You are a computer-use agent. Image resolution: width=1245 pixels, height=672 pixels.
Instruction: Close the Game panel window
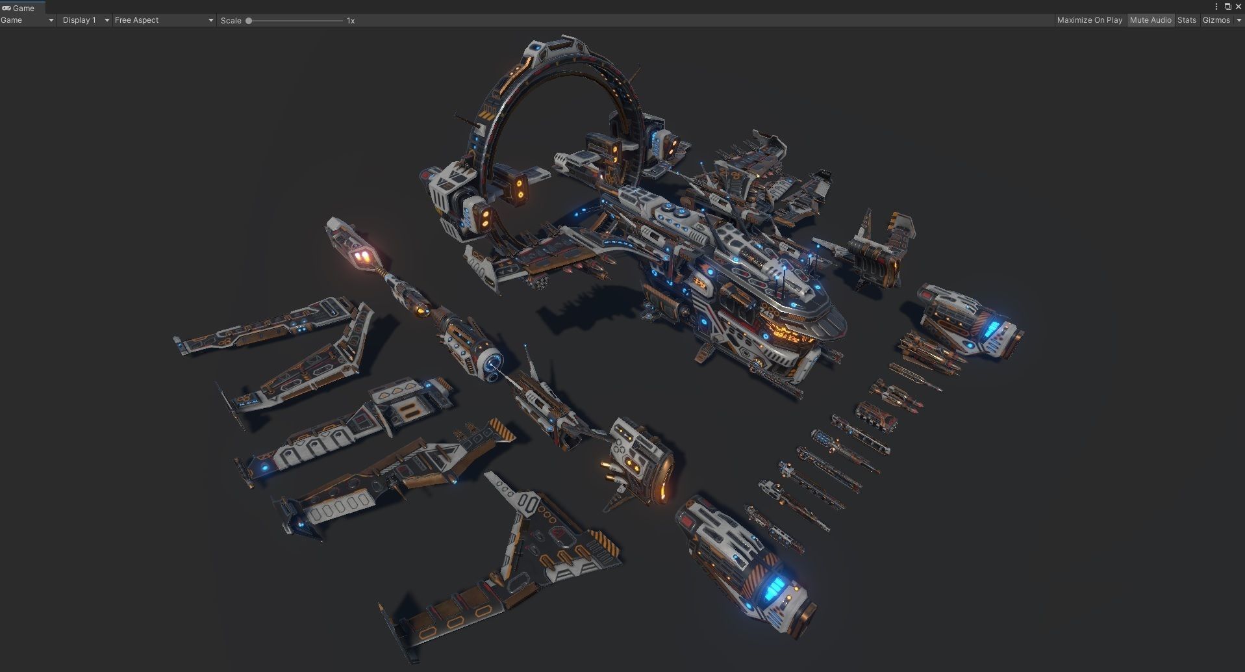(x=1238, y=6)
